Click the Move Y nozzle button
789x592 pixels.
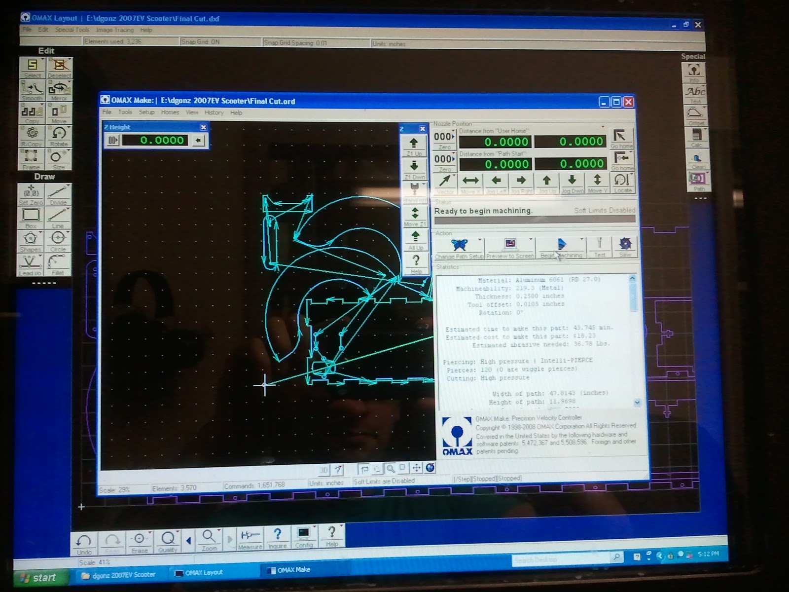[x=597, y=183]
